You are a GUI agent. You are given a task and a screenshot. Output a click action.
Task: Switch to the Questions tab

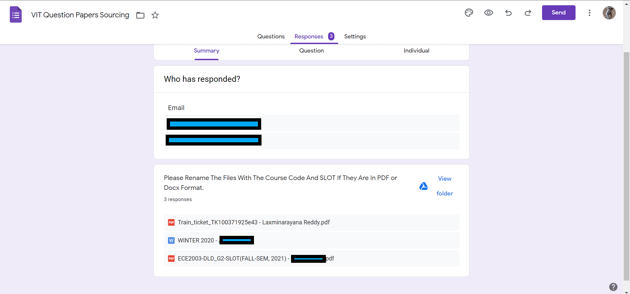click(x=271, y=36)
